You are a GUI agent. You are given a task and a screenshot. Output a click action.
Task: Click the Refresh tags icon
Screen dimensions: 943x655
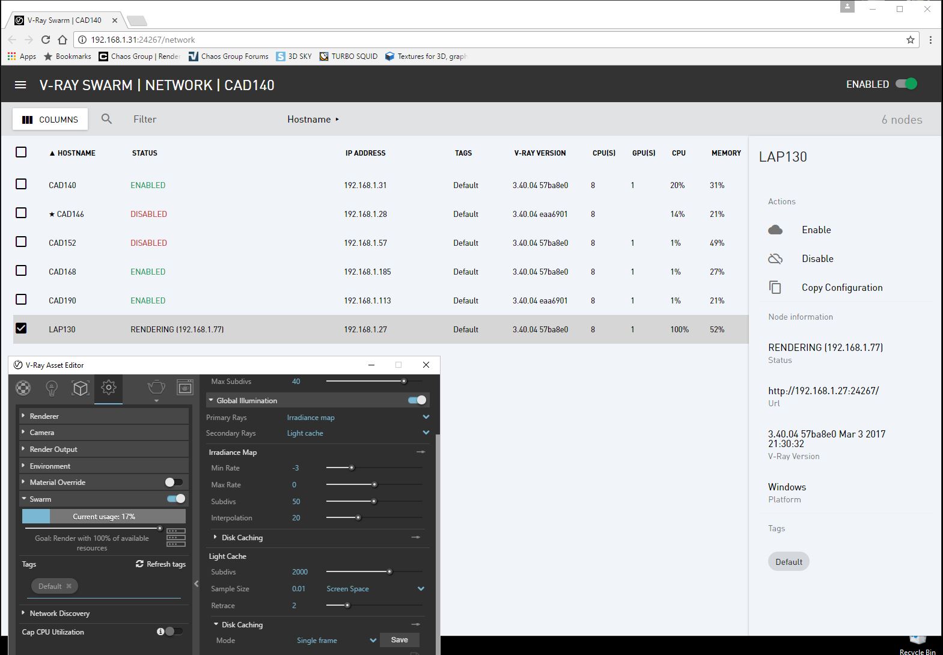[139, 564]
